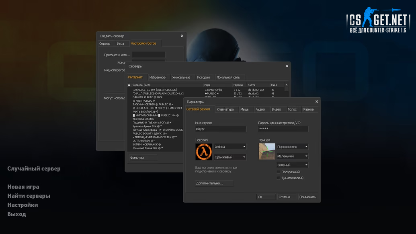The height and width of the screenshot is (234, 416).
Task: Click the orange lambda logo preview
Action: click(204, 152)
